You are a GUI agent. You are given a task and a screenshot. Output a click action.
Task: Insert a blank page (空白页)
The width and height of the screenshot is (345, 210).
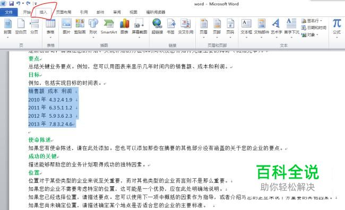(x=21, y=27)
